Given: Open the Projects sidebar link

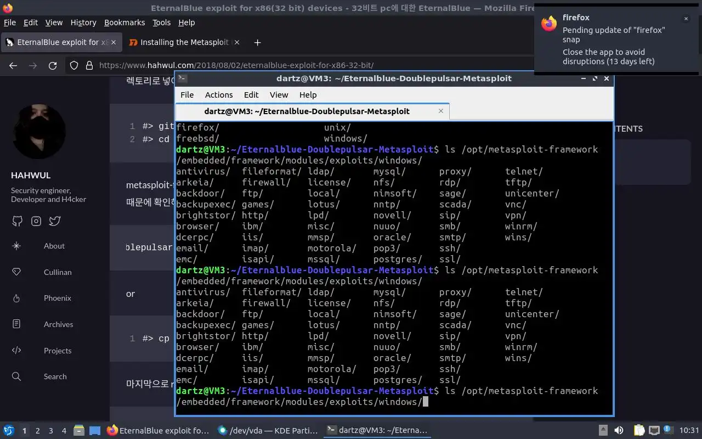Looking at the screenshot, I should (x=58, y=351).
